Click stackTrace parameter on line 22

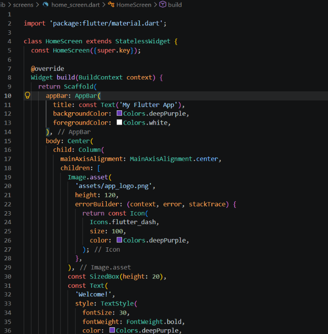207,204
